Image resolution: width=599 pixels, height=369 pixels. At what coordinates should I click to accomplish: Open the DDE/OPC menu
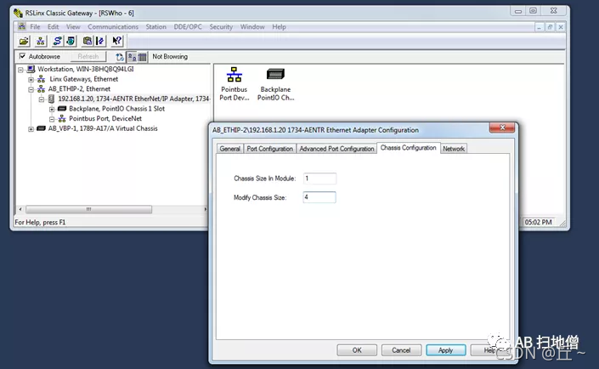tap(188, 26)
